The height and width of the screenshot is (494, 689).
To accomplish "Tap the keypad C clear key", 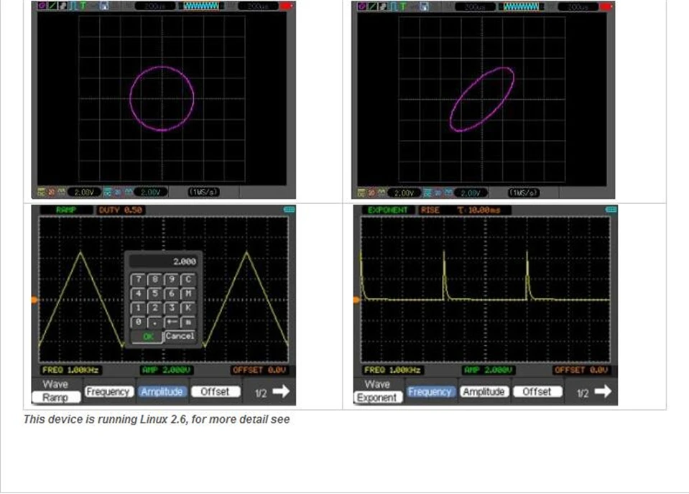I will pyautogui.click(x=188, y=279).
